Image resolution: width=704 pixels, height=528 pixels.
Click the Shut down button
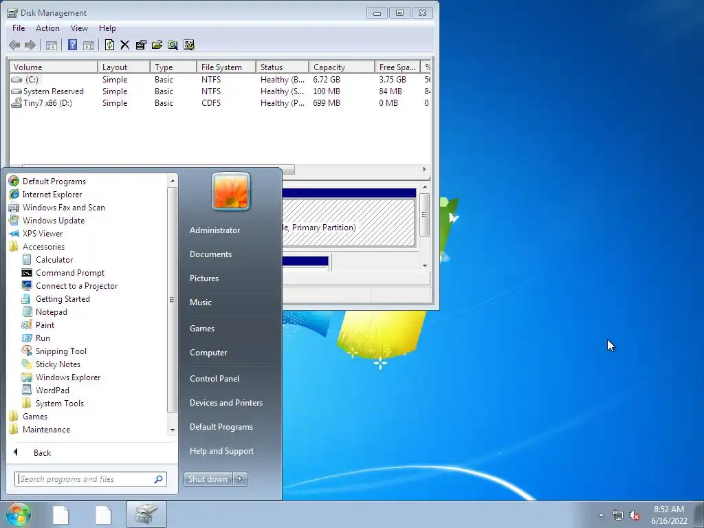[208, 479]
